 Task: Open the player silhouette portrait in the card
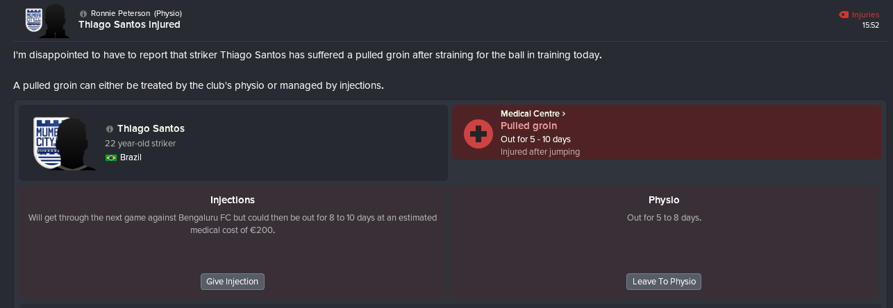pyautogui.click(x=76, y=144)
